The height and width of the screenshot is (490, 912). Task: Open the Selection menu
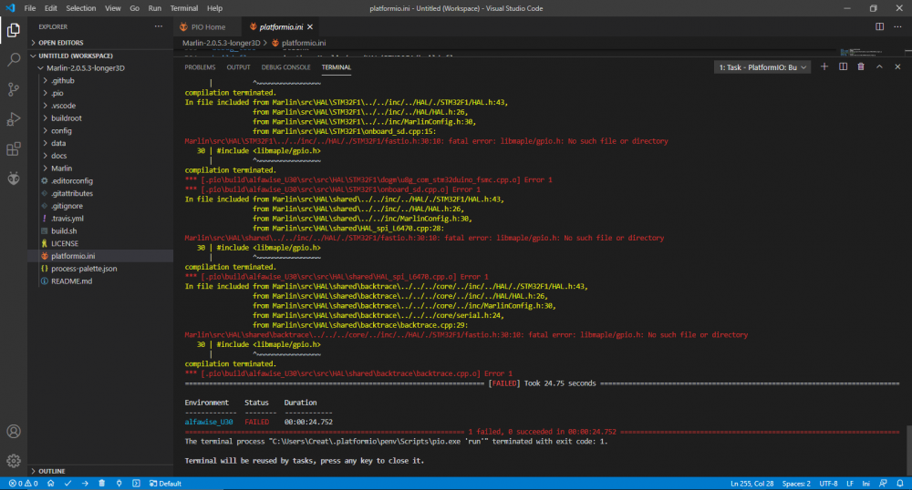click(x=81, y=8)
